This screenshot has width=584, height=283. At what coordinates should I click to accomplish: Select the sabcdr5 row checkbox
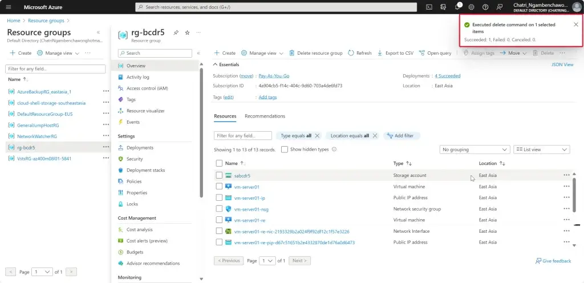tap(219, 175)
